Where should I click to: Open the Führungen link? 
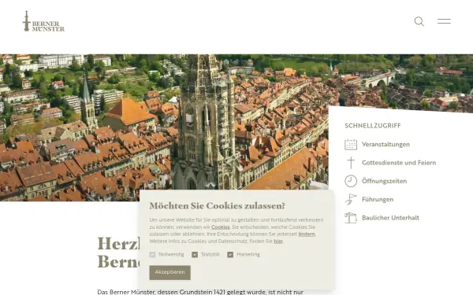pos(378,200)
